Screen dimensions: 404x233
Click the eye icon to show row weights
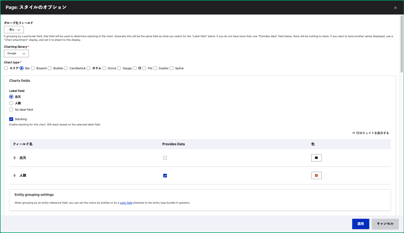point(354,133)
